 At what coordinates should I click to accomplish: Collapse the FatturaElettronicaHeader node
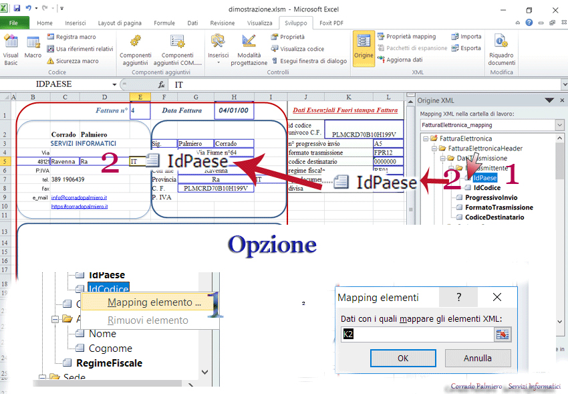pyautogui.click(x=434, y=149)
